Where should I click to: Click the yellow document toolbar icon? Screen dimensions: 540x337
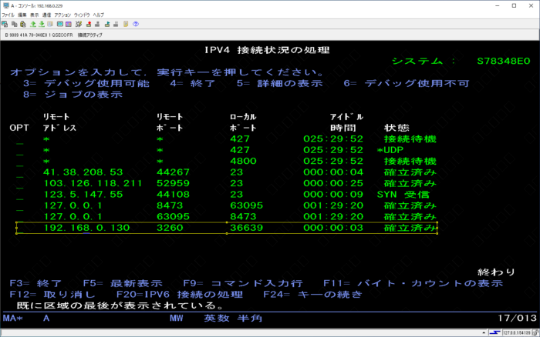pyautogui.click(x=126, y=24)
